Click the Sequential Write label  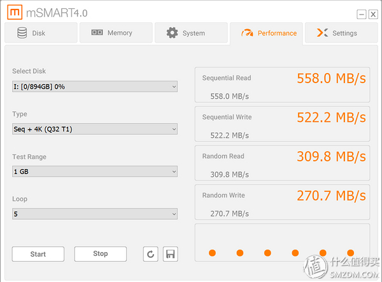pyautogui.click(x=227, y=117)
